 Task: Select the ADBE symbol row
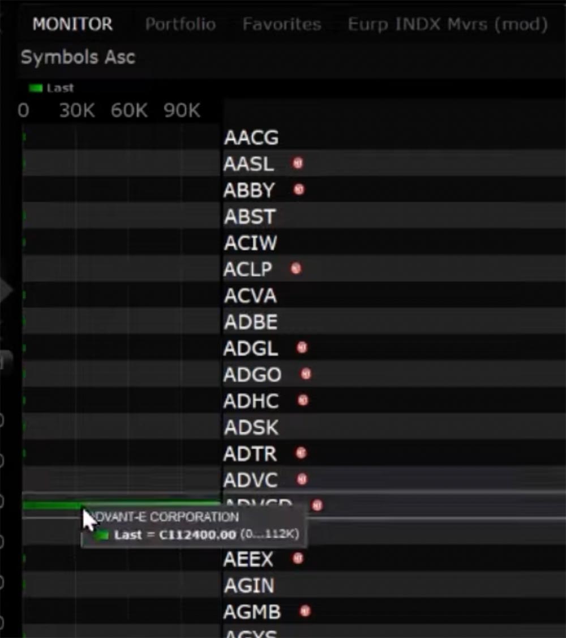pyautogui.click(x=251, y=322)
